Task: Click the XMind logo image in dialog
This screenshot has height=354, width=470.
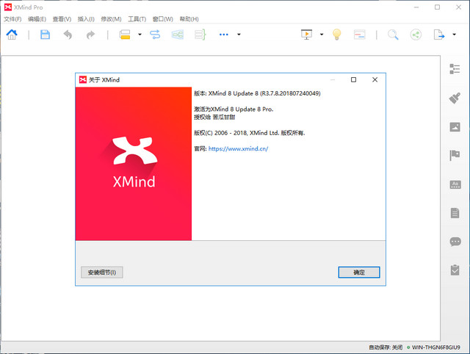Action: pos(134,164)
